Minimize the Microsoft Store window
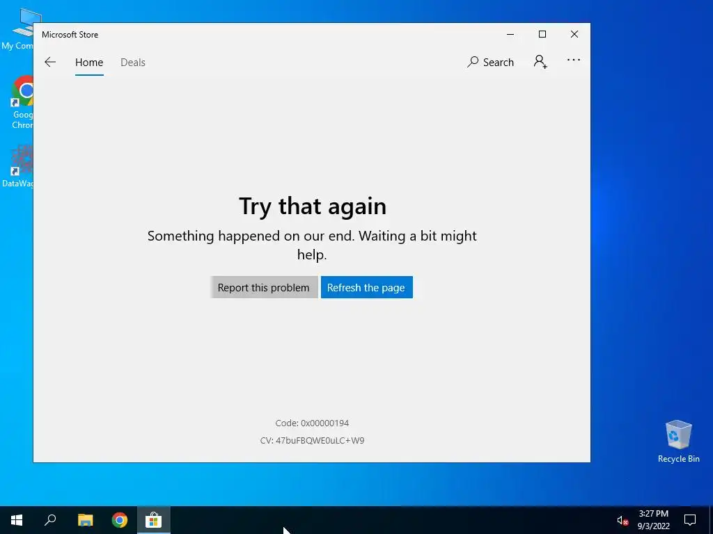Screen dimensions: 713x534 coord(510,35)
